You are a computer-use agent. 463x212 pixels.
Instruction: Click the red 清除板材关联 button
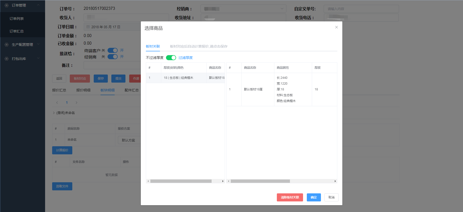coord(290,197)
